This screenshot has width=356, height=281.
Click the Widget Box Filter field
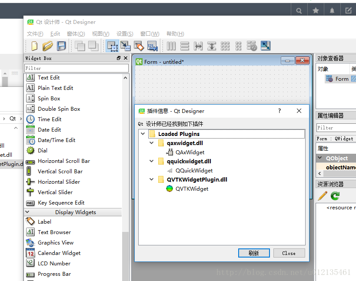pyautogui.click(x=77, y=68)
